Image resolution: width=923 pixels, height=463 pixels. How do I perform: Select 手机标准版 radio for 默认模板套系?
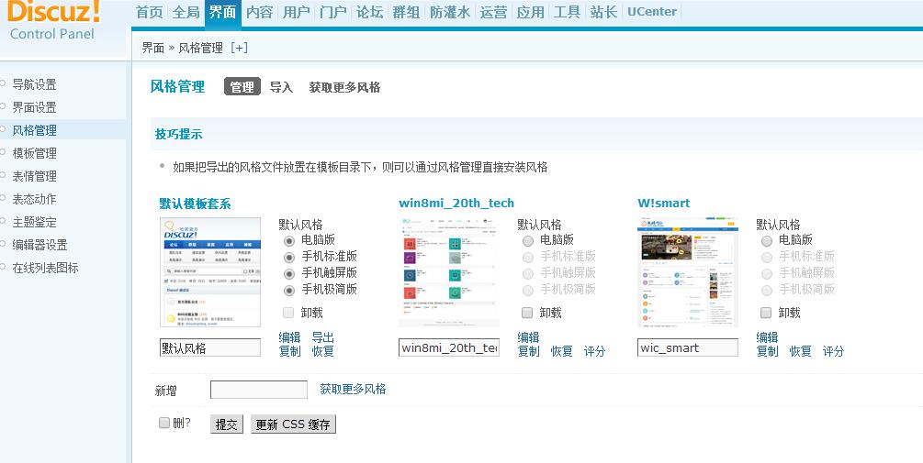289,258
